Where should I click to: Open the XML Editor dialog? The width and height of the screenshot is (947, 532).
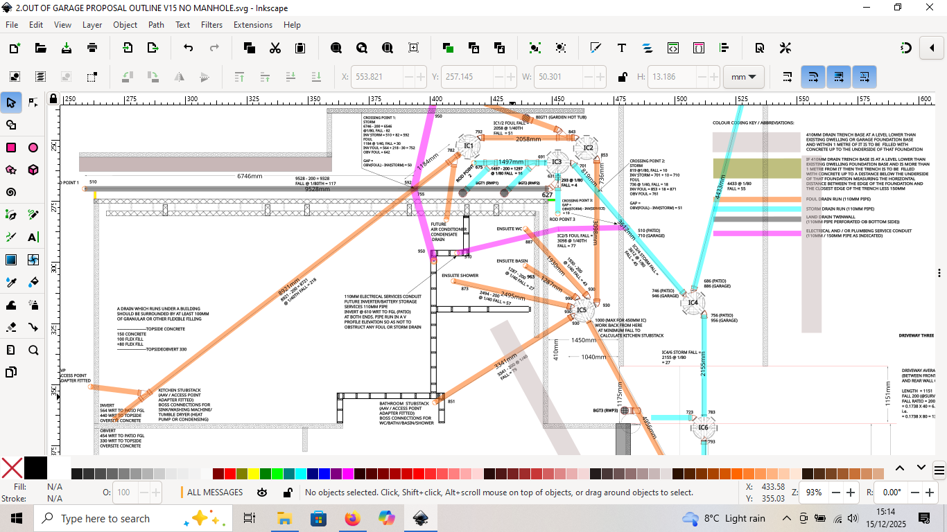(673, 48)
